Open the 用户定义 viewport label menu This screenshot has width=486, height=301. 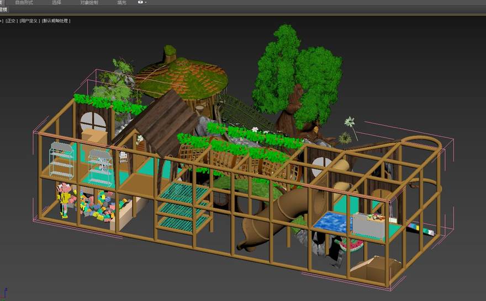click(x=29, y=21)
